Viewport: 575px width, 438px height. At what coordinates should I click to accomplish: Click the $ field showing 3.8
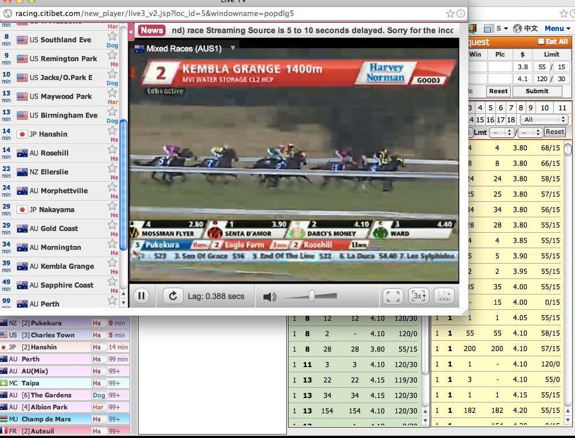pos(522,67)
